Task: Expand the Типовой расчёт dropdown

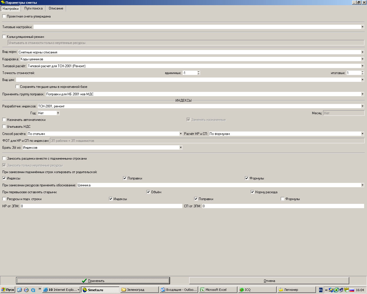Action: tap(362, 66)
